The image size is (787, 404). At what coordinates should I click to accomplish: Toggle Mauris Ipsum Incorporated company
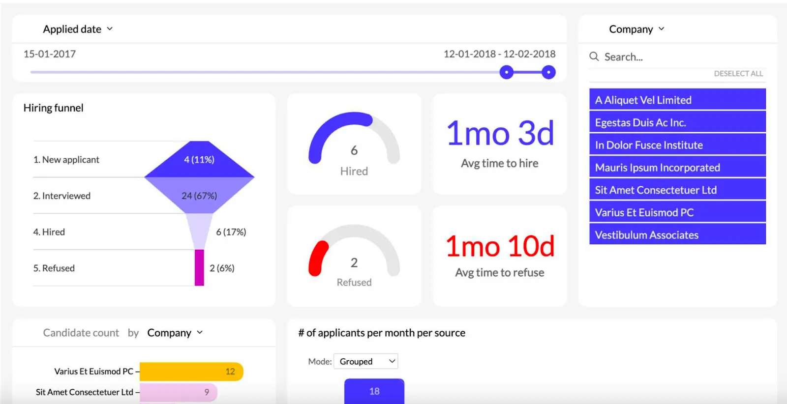coord(677,168)
